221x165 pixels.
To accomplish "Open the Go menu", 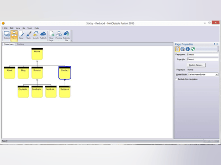I will click(x=24, y=28).
